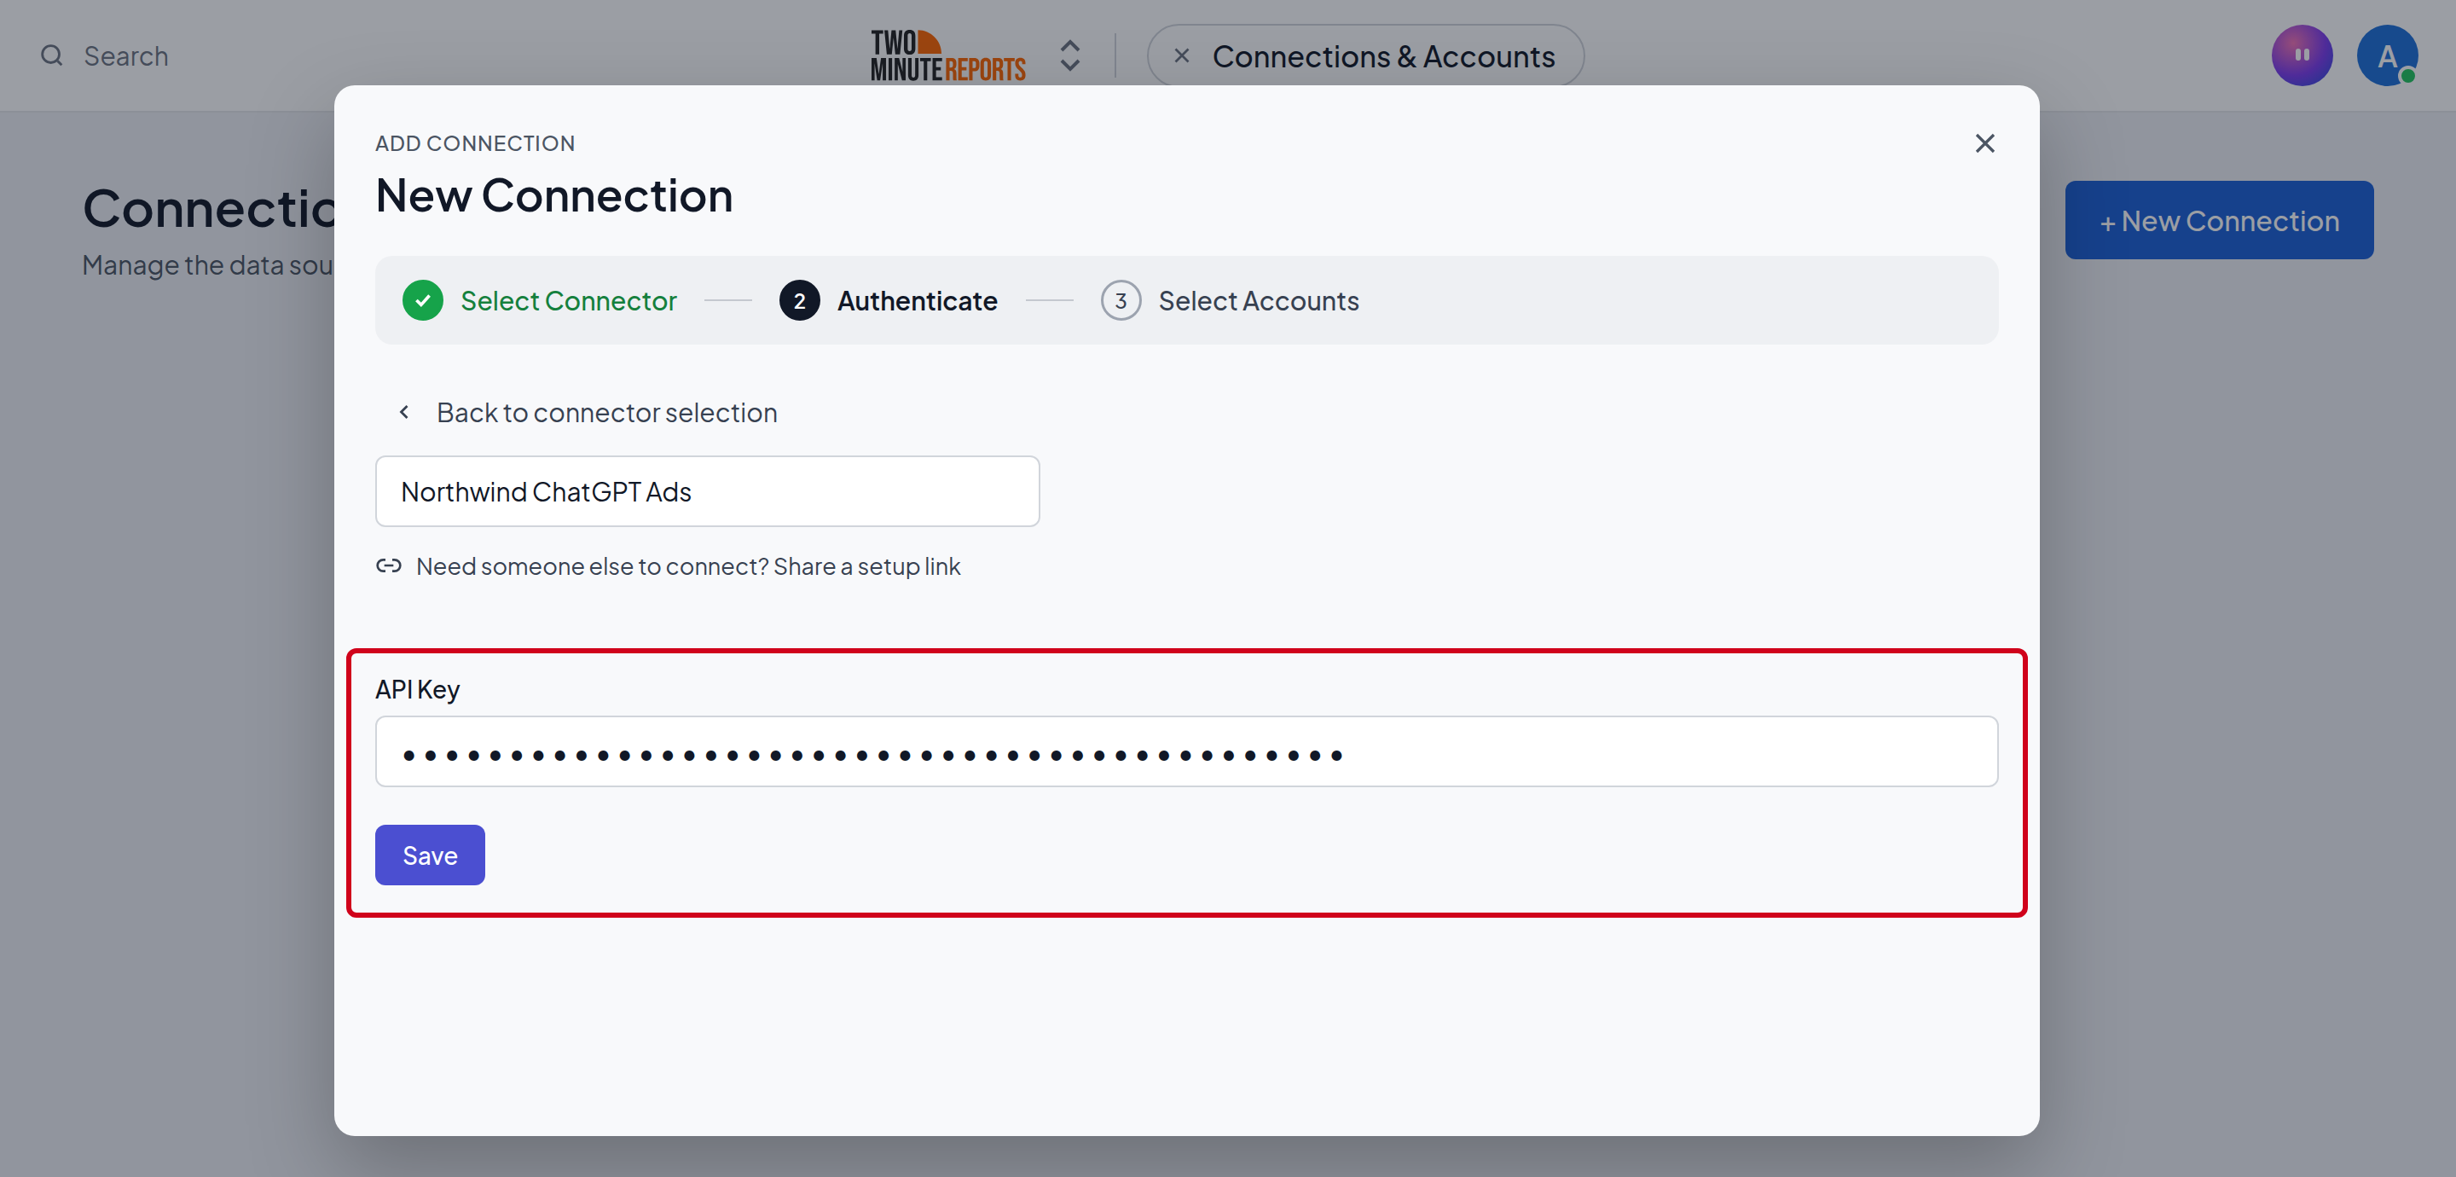Click the purple pause avatar icon
Viewport: 2456px width, 1177px height.
[2302, 55]
